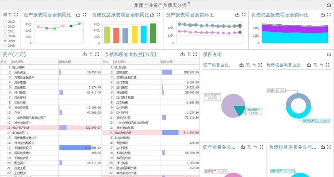Screen dimensions: 334x177
Task: Select year 2012 radio button
Action: click(x=5, y=27)
